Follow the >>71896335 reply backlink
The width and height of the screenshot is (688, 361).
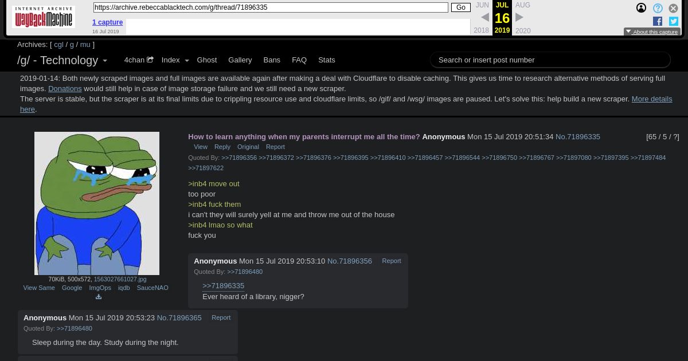[x=223, y=285]
